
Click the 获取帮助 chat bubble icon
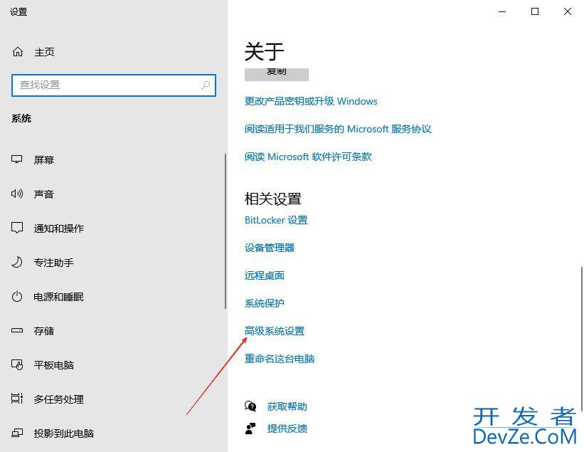(250, 406)
